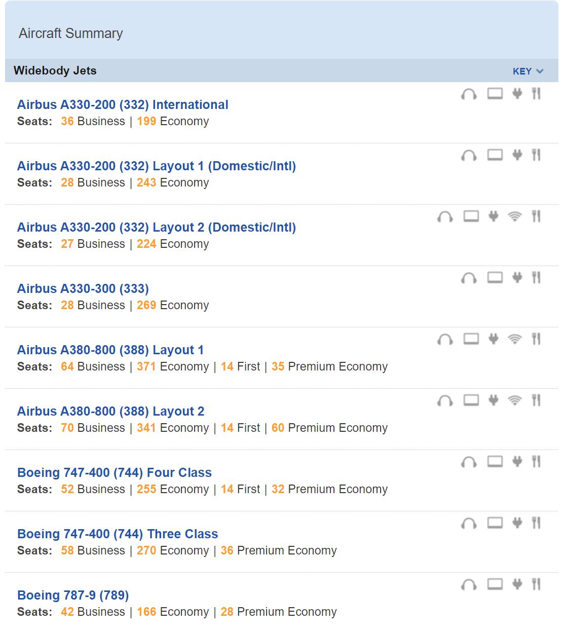564x632 pixels.
Task: Click power plug icon for 747-400 Three Class
Action: click(517, 523)
